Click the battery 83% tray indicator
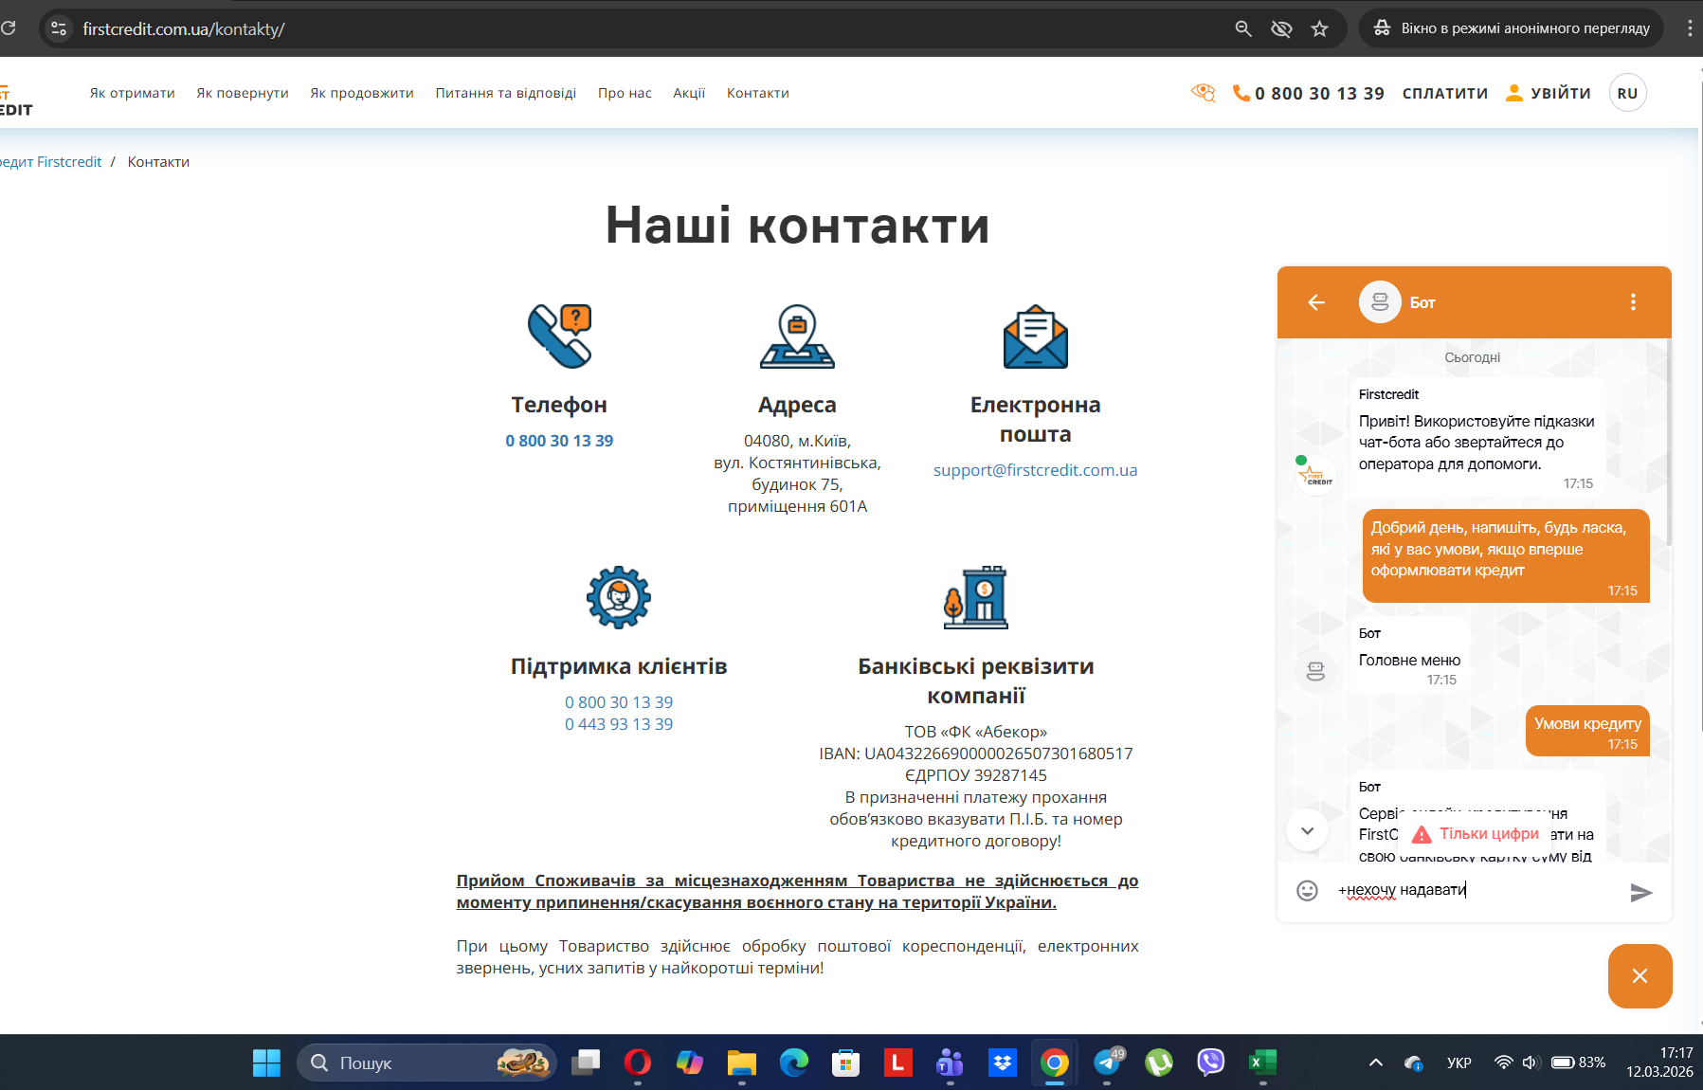 (1579, 1063)
